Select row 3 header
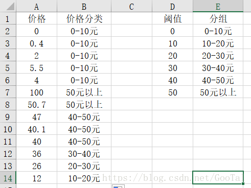The height and width of the screenshot is (188, 251). coord(8,43)
